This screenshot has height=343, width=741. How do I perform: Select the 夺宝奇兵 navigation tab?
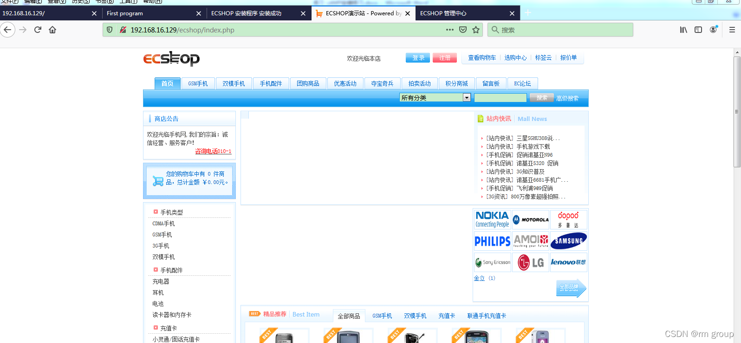click(382, 83)
